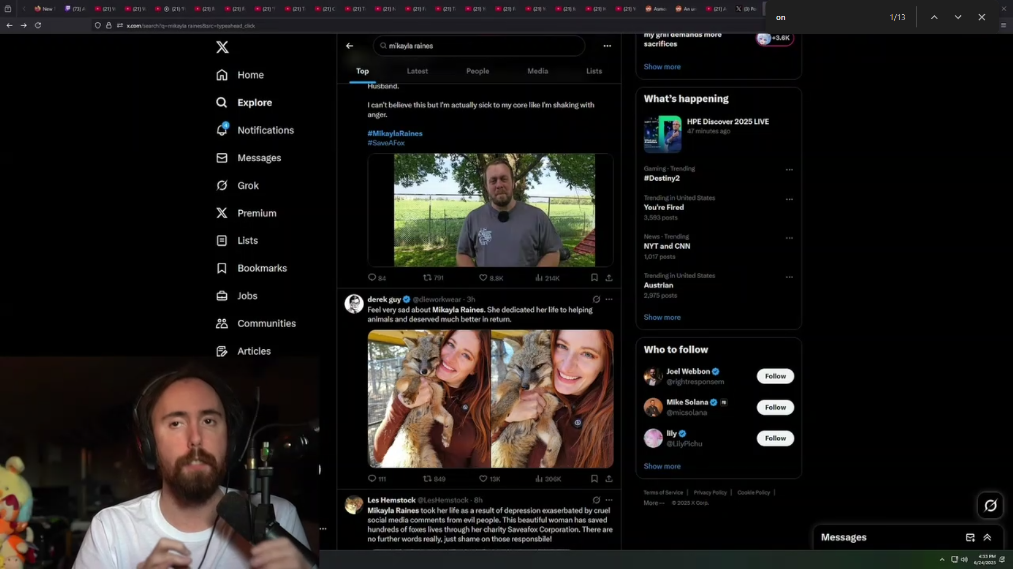
Task: Open more options on Les Hemstock post
Action: click(x=609, y=500)
